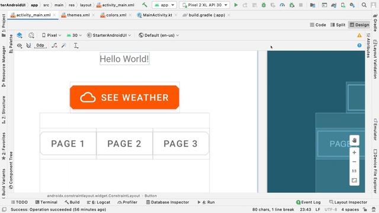Toggle the Autoconnect magnet icon

[x=29, y=46]
